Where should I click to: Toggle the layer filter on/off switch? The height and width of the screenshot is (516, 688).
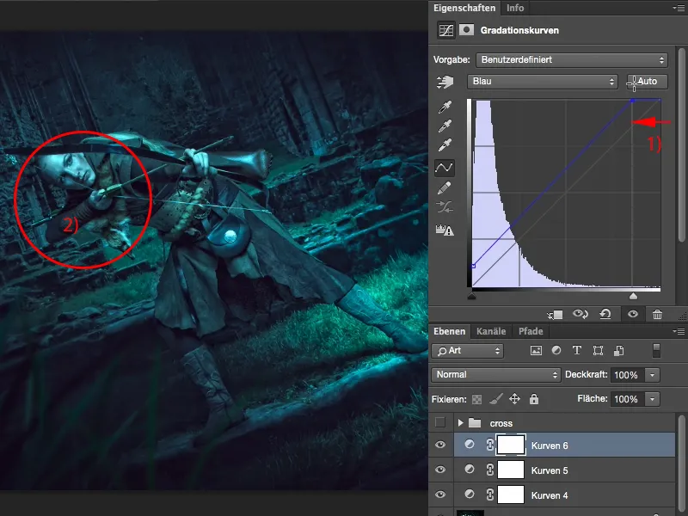[656, 351]
